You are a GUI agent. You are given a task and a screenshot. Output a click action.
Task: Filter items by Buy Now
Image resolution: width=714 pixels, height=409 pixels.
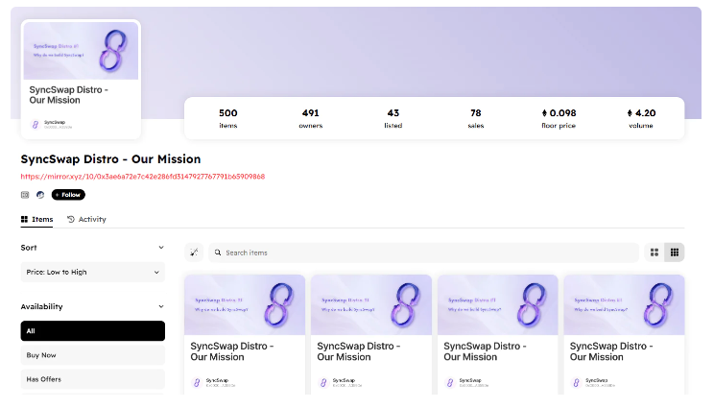pos(92,355)
